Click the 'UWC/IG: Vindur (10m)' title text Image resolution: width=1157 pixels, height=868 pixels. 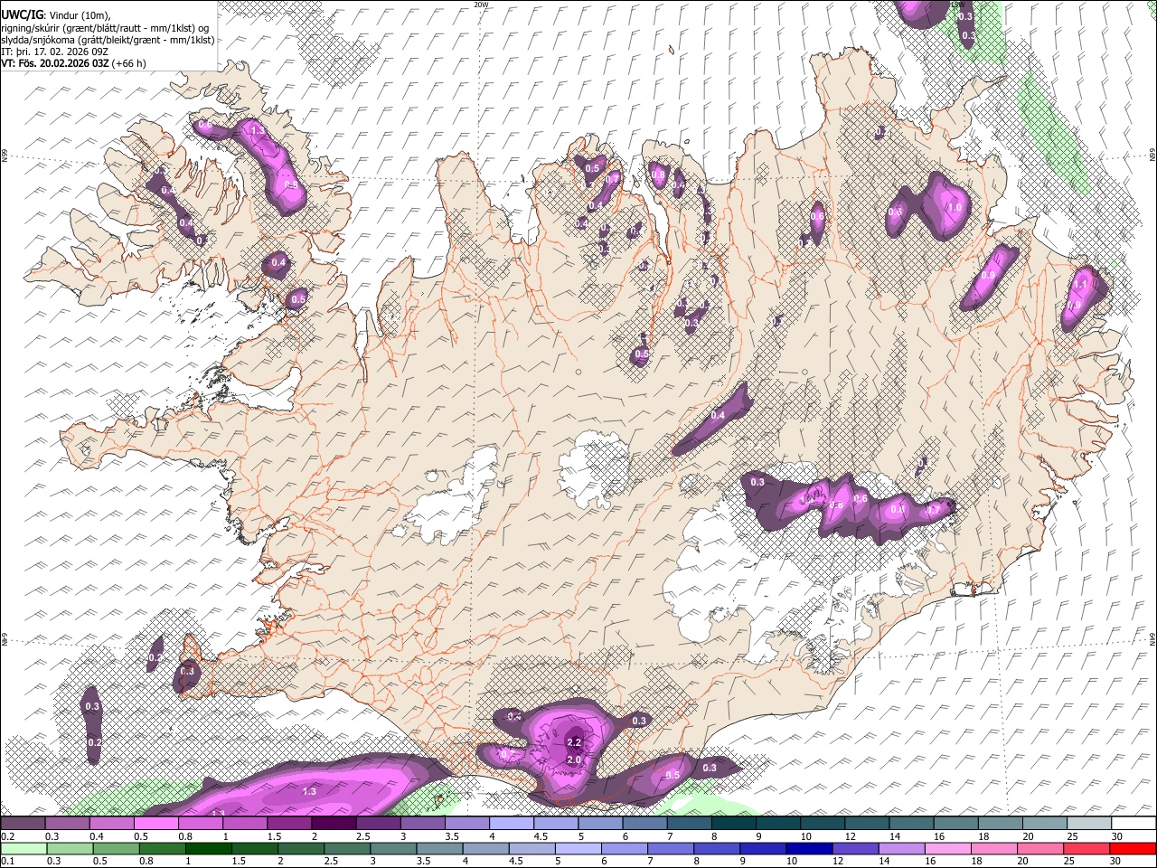(x=57, y=15)
